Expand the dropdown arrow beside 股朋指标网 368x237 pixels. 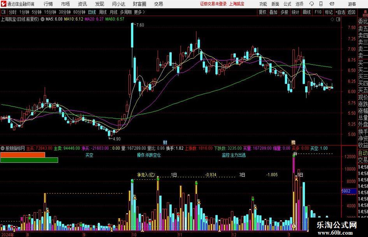(3, 148)
